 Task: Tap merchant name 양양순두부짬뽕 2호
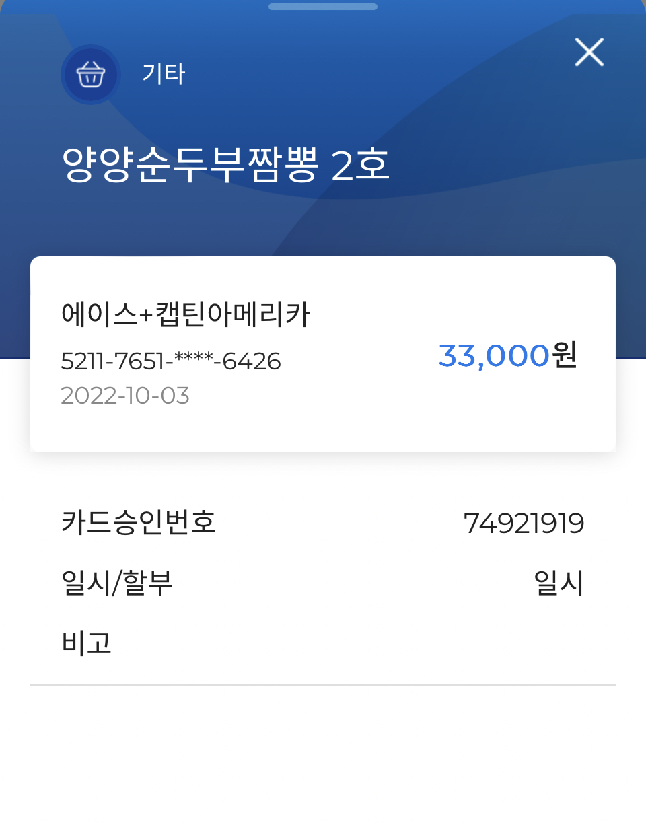226,166
